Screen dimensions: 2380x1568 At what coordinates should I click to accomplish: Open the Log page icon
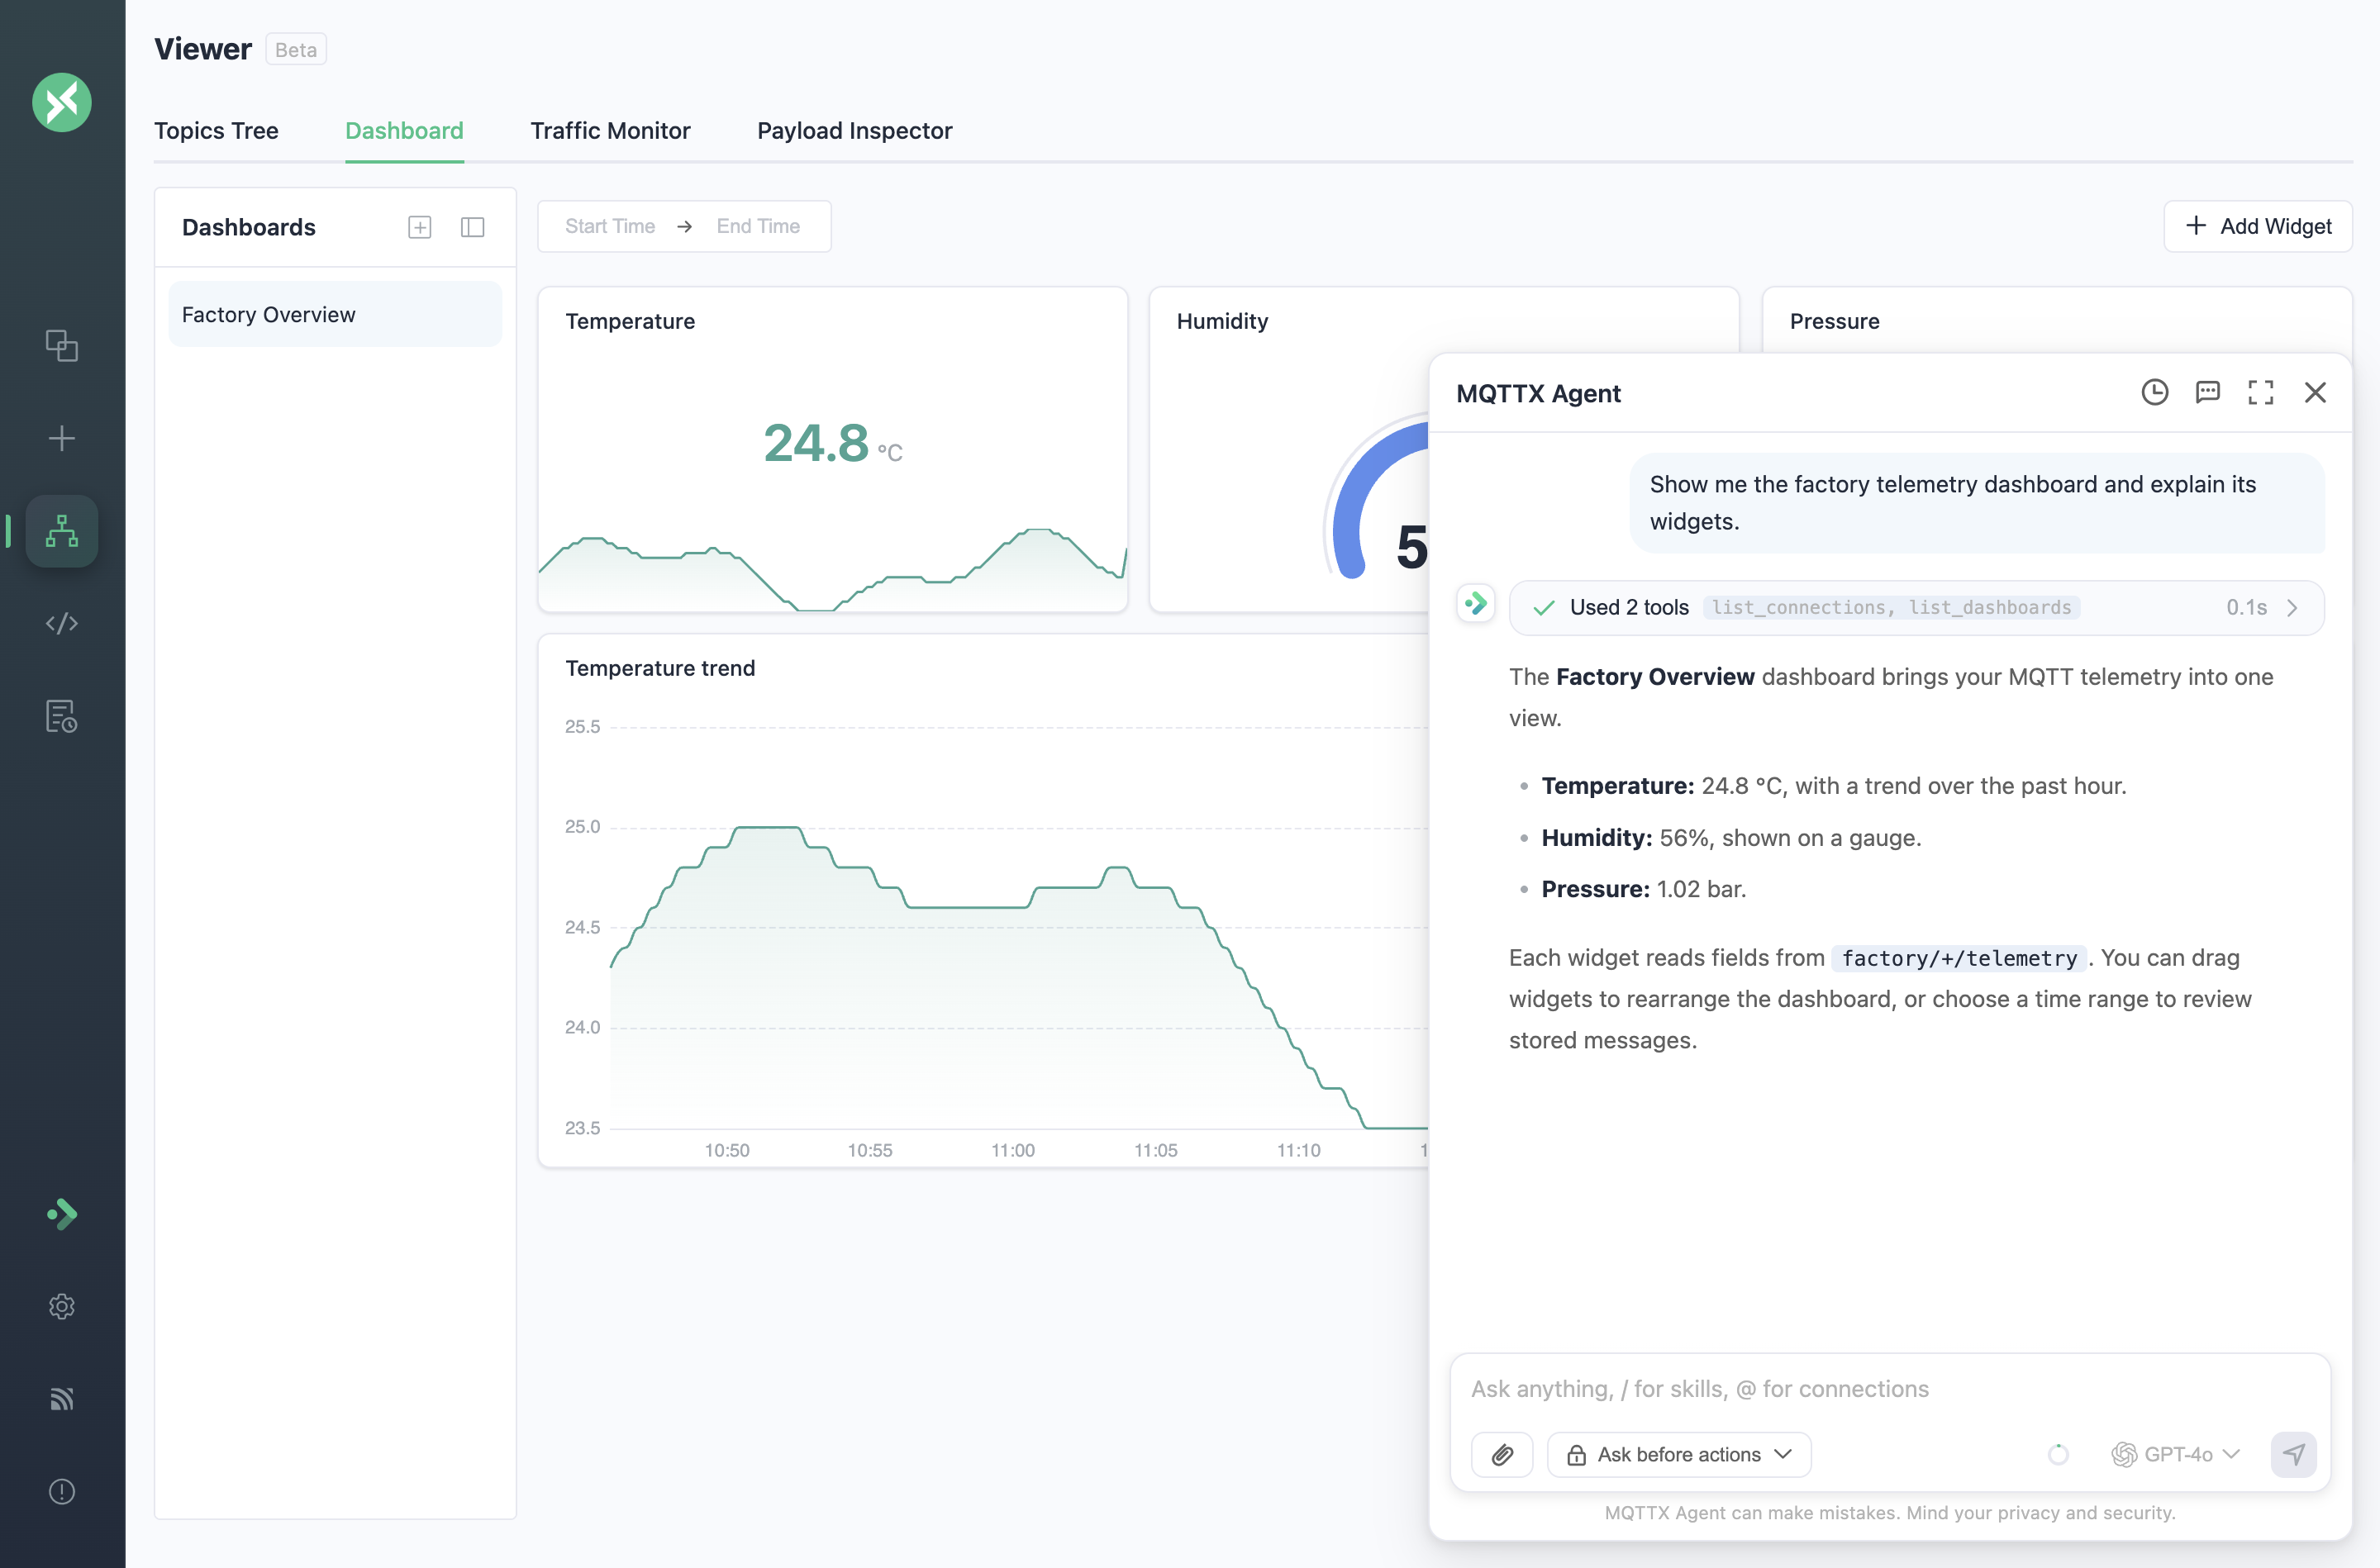(x=62, y=716)
